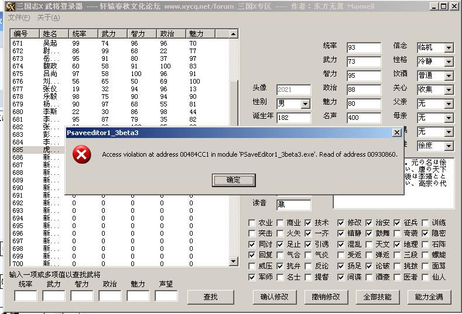Open the 性格 dropdown showing 冷静

[x=449, y=61]
